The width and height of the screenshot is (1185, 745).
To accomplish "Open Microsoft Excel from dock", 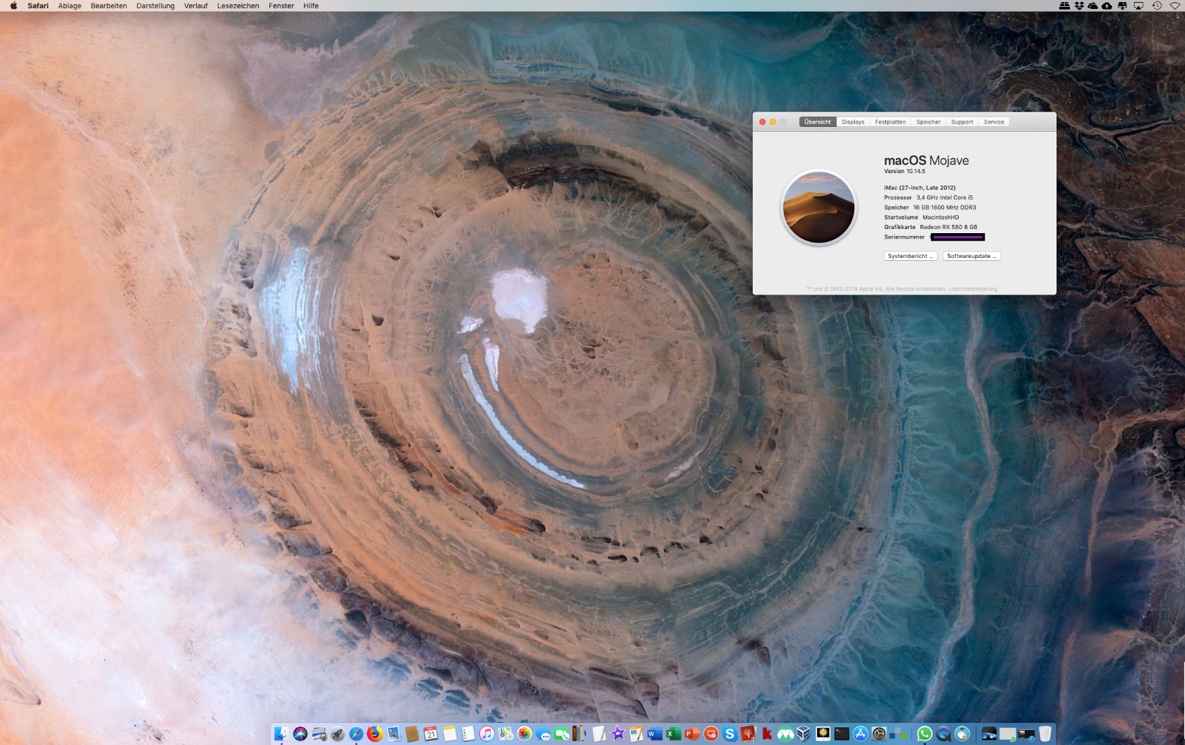I will (x=673, y=734).
